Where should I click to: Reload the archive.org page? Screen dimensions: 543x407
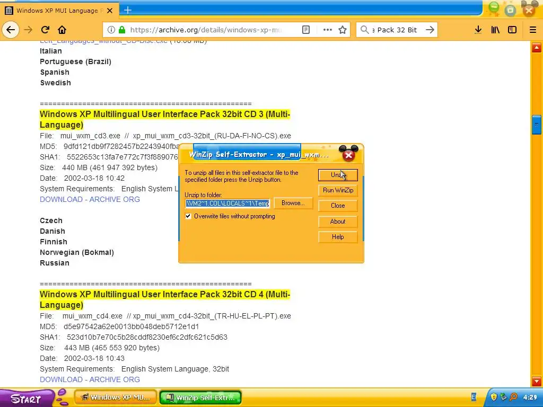46,30
